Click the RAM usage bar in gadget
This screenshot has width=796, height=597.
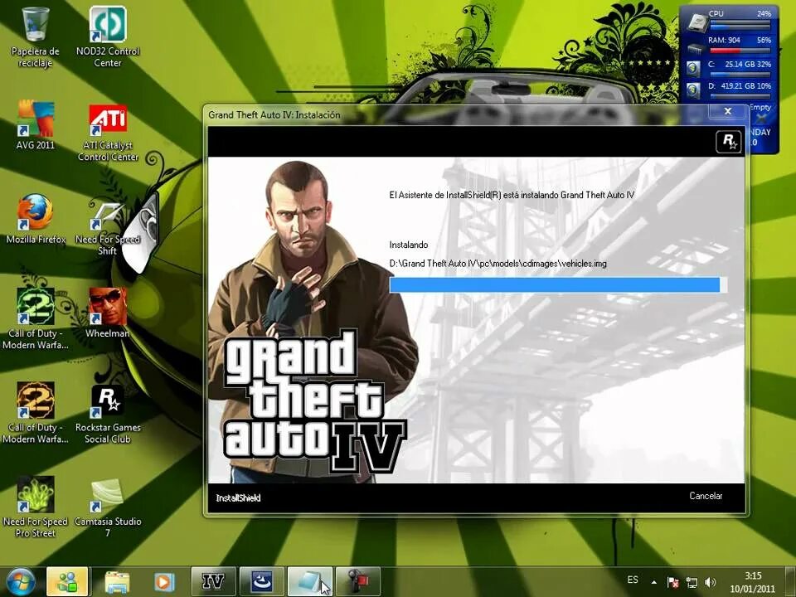tap(740, 51)
